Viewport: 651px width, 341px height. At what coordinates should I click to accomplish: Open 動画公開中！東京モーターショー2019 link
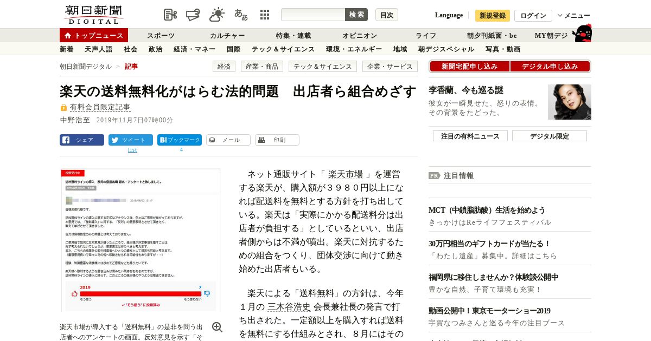tap(489, 311)
